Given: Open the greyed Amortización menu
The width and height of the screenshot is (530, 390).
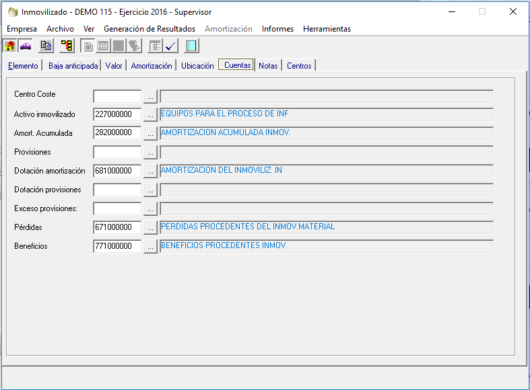Looking at the screenshot, I should (228, 29).
